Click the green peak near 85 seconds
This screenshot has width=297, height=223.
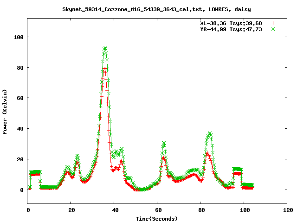tap(209, 133)
